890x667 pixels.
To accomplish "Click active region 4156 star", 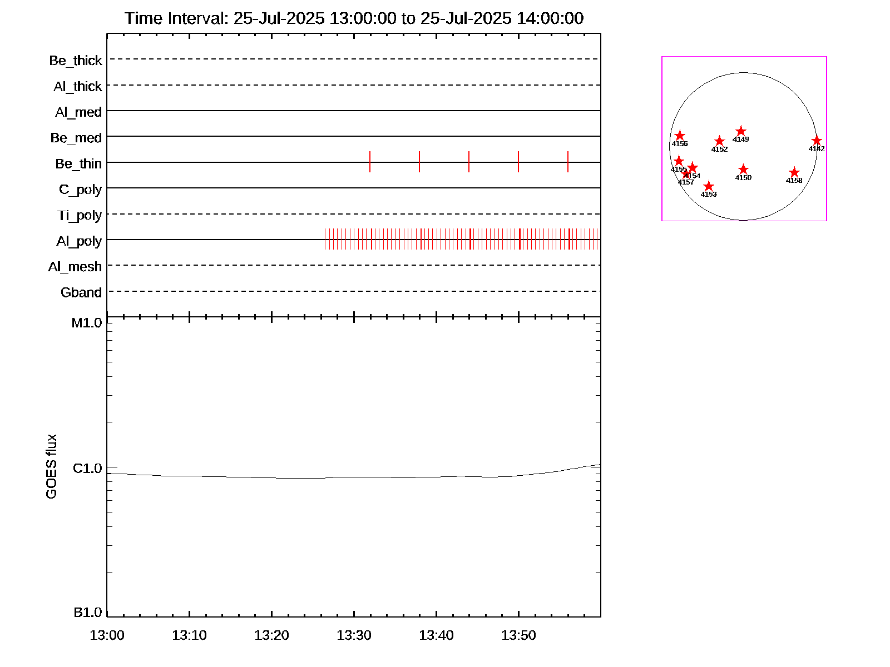I will click(x=679, y=136).
